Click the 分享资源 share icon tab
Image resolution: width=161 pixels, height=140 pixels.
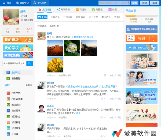coord(63,10)
